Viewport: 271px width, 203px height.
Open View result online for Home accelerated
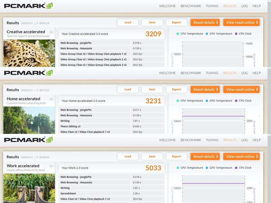click(241, 90)
